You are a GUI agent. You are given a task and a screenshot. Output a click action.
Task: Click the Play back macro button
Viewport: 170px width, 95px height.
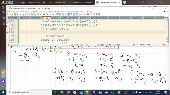[x=94, y=14]
